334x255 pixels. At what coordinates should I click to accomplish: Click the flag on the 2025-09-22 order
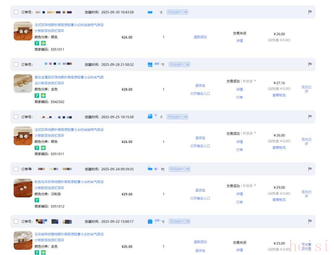click(x=310, y=221)
